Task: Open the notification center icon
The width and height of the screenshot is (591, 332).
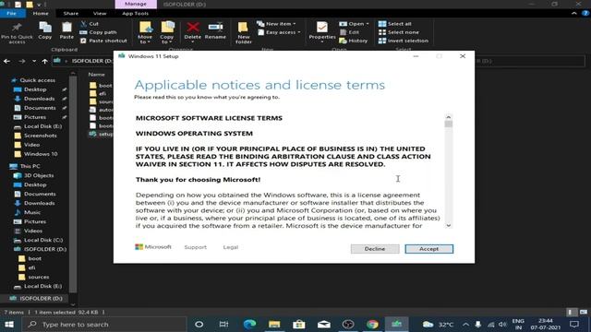Action: click(x=574, y=324)
